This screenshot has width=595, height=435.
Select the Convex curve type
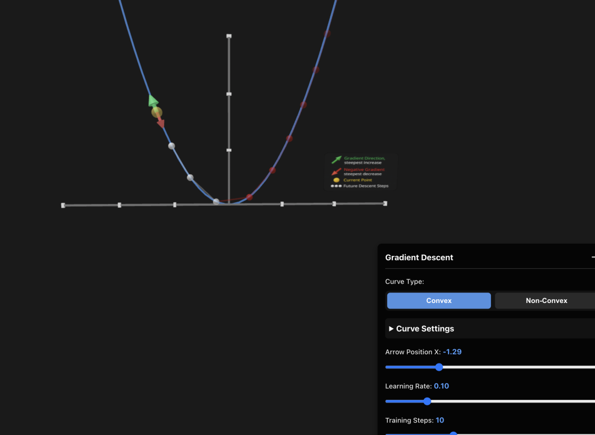[439, 300]
